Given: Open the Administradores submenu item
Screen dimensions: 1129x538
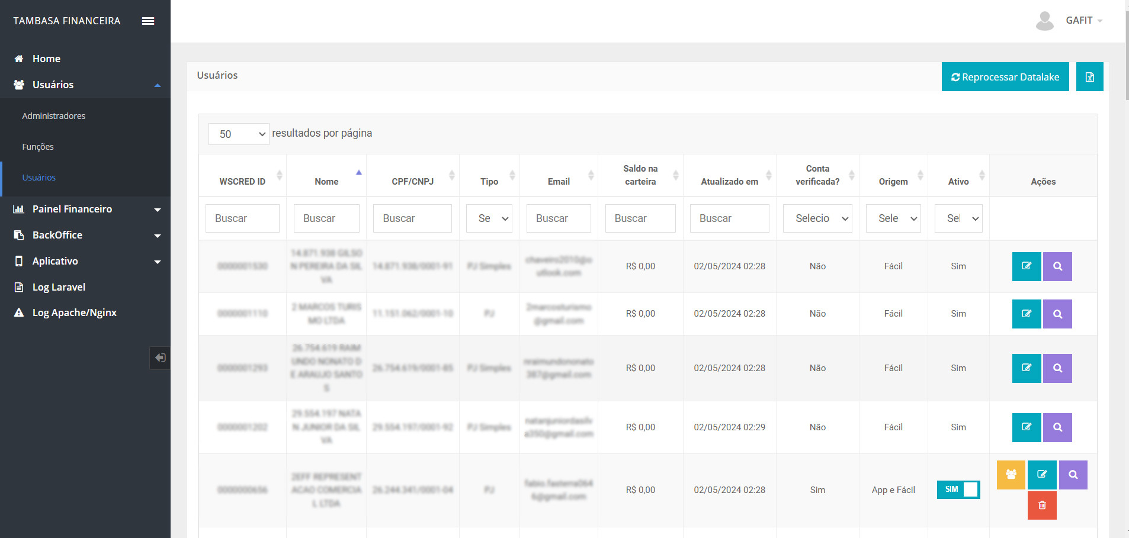Looking at the screenshot, I should pos(54,116).
